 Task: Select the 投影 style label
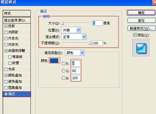[x=12, y=26]
